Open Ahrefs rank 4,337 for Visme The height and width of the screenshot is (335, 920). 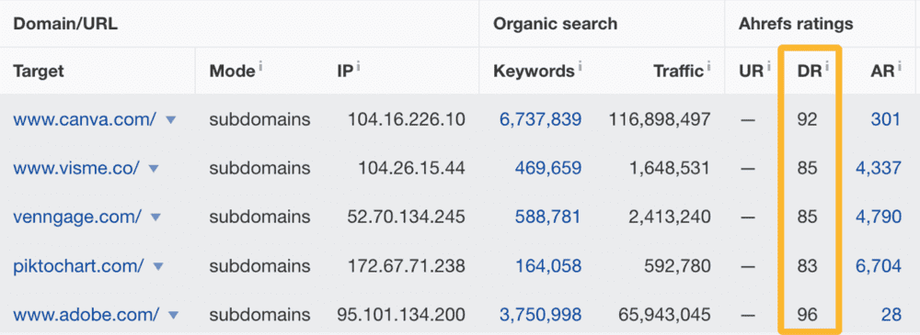click(879, 168)
